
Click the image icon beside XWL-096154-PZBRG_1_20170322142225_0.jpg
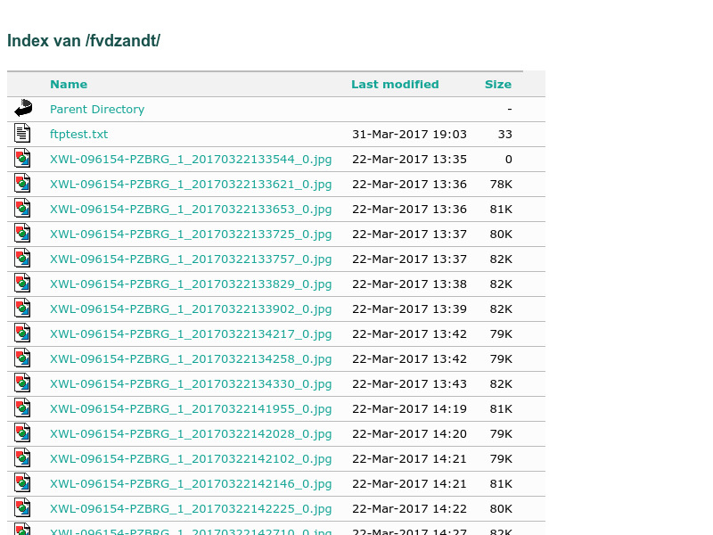tap(22, 507)
